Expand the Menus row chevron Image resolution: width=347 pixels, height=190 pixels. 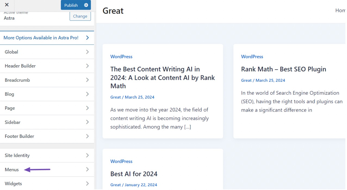88,170
